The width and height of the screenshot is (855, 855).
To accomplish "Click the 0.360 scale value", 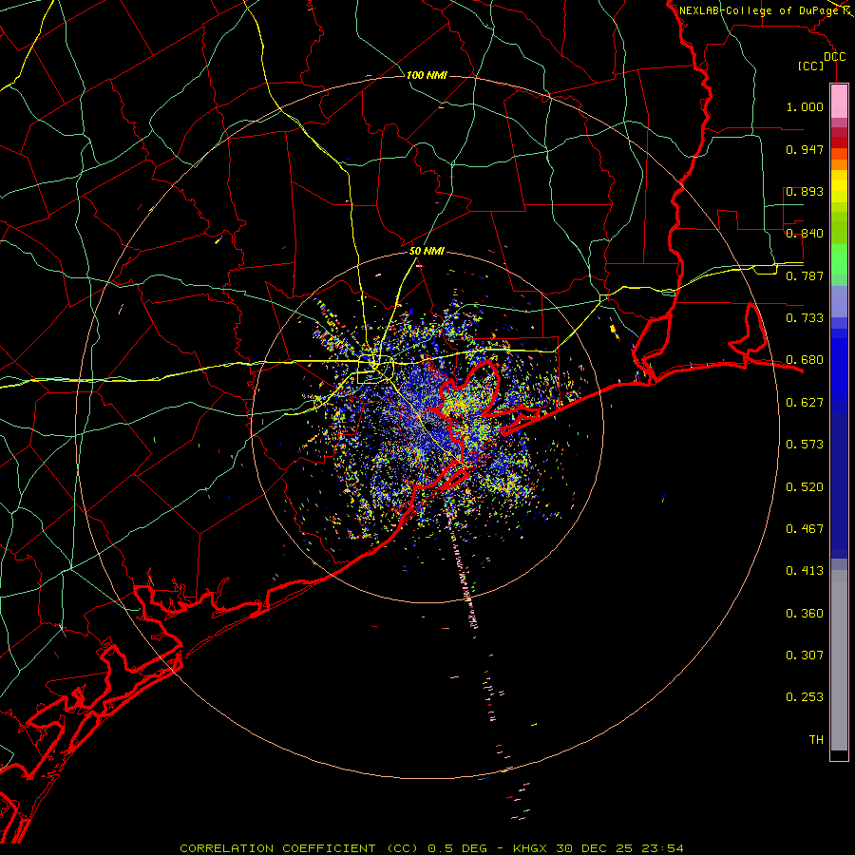I will pyautogui.click(x=805, y=614).
